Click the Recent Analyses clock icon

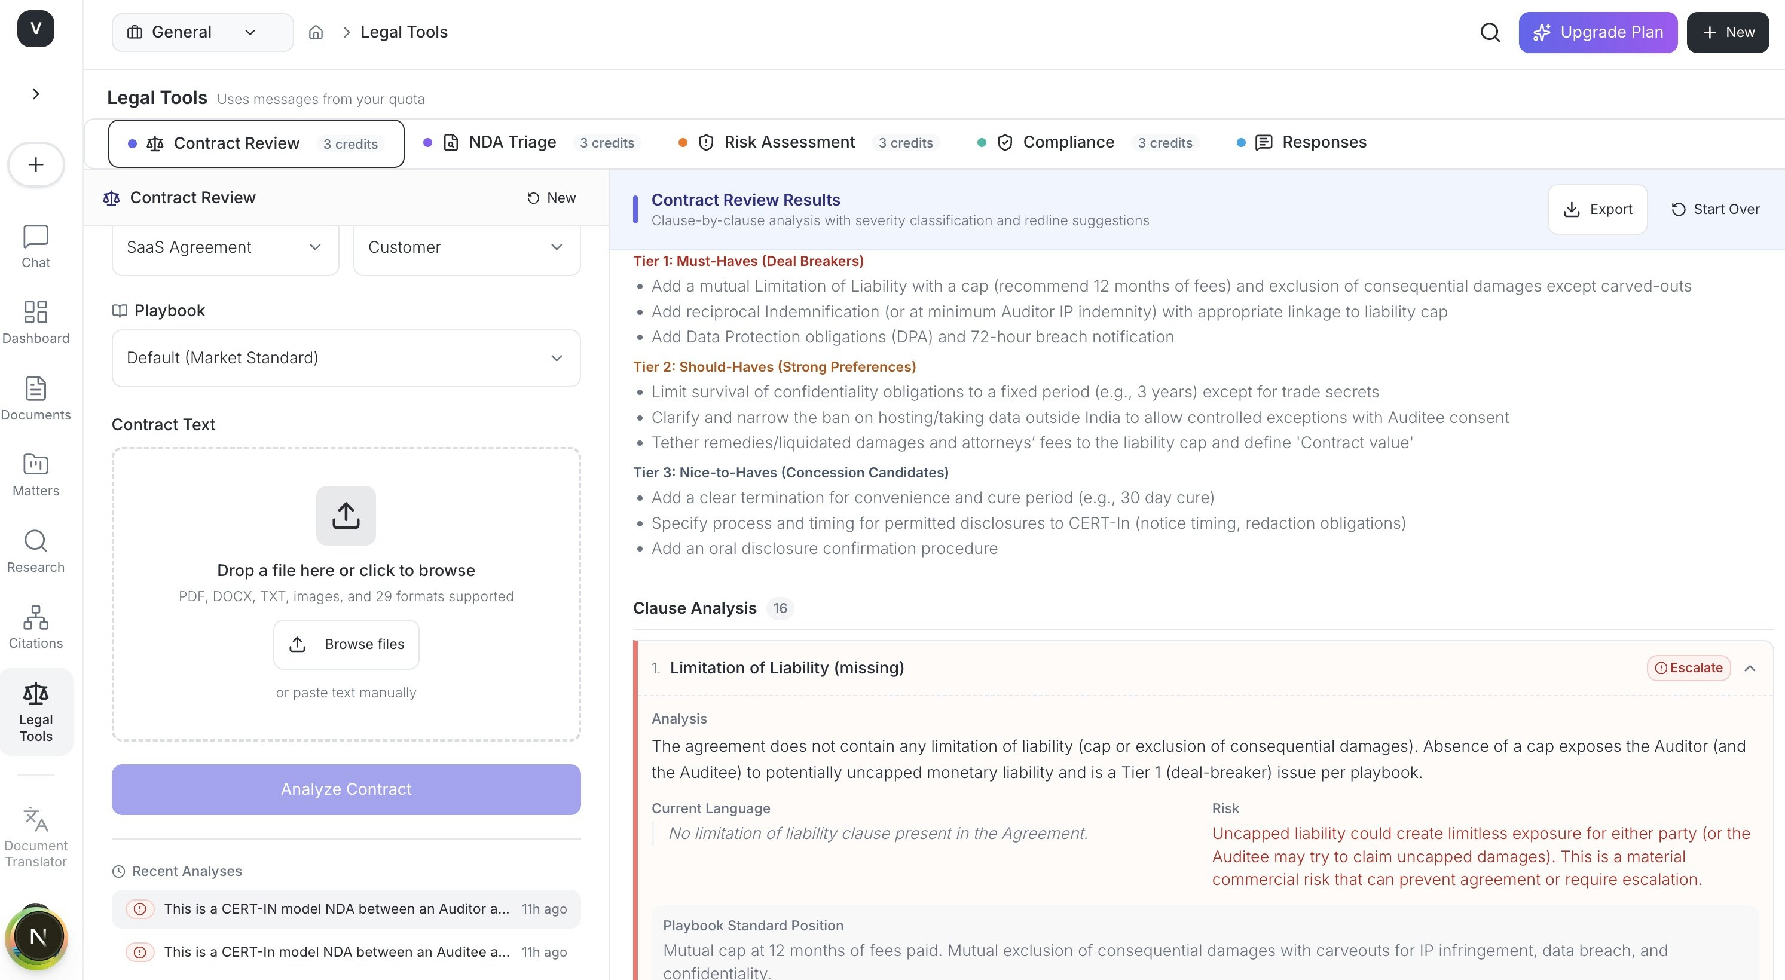118,872
